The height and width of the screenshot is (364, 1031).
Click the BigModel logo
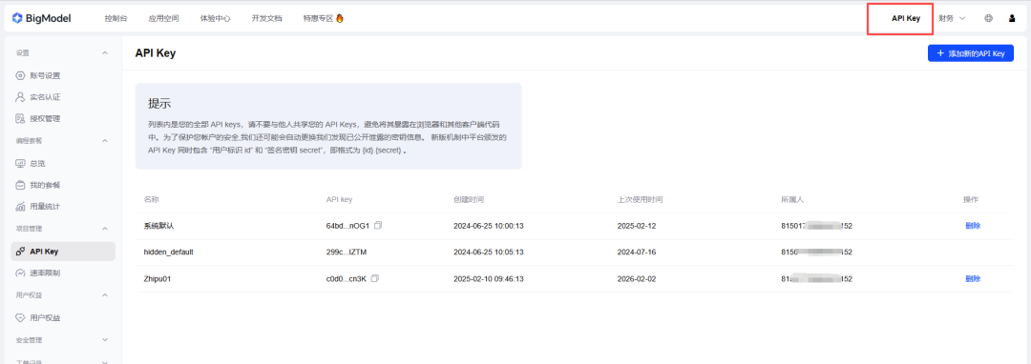tap(41, 18)
